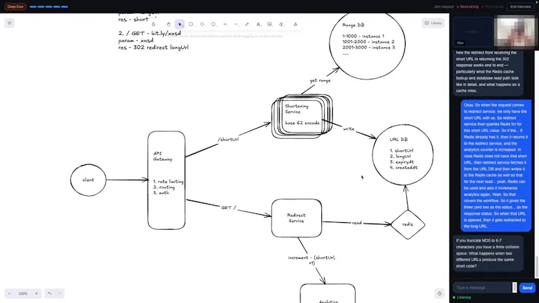Click the MD5 collision question message
539x303 pixels.
click(488, 253)
